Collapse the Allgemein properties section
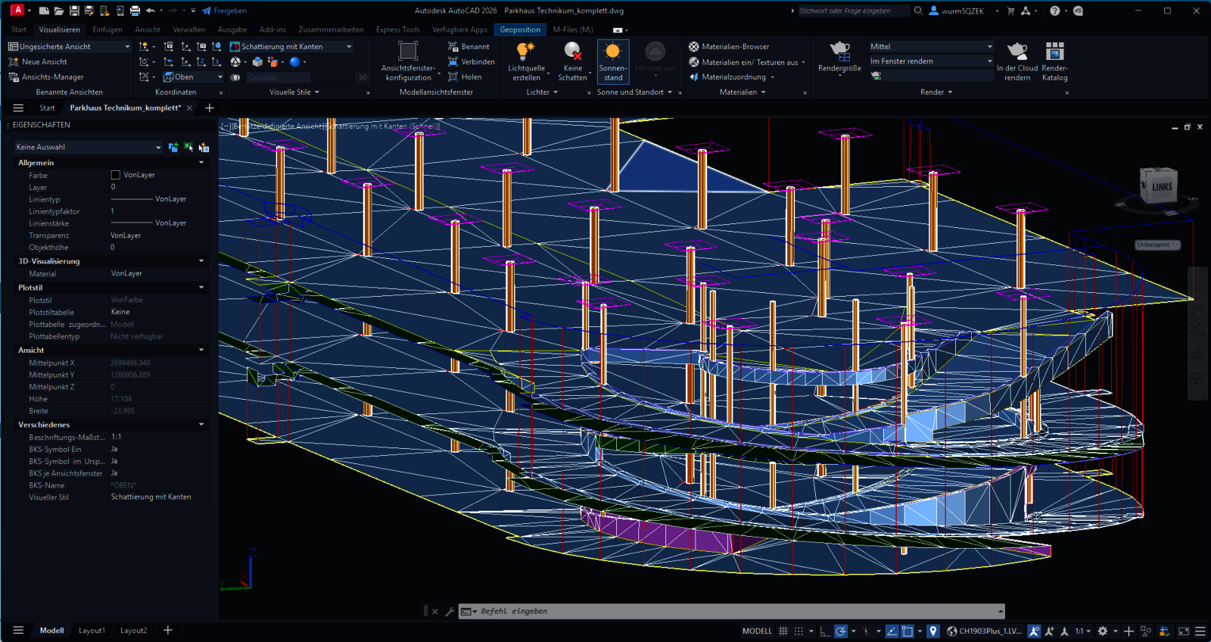The width and height of the screenshot is (1211, 642). click(x=201, y=163)
